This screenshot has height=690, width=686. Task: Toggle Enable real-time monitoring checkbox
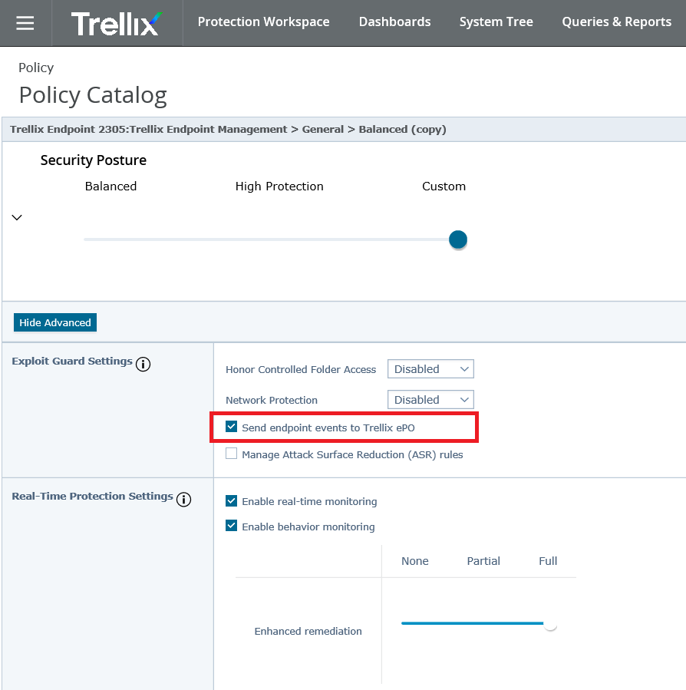[232, 500]
